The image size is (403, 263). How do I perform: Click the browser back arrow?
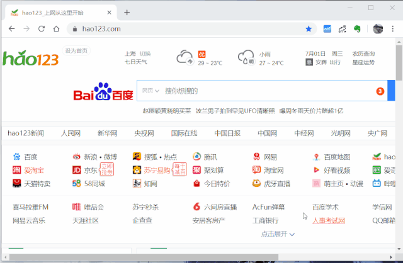12,29
